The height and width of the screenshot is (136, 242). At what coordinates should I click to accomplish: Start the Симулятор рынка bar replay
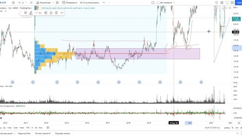click(x=89, y=3)
